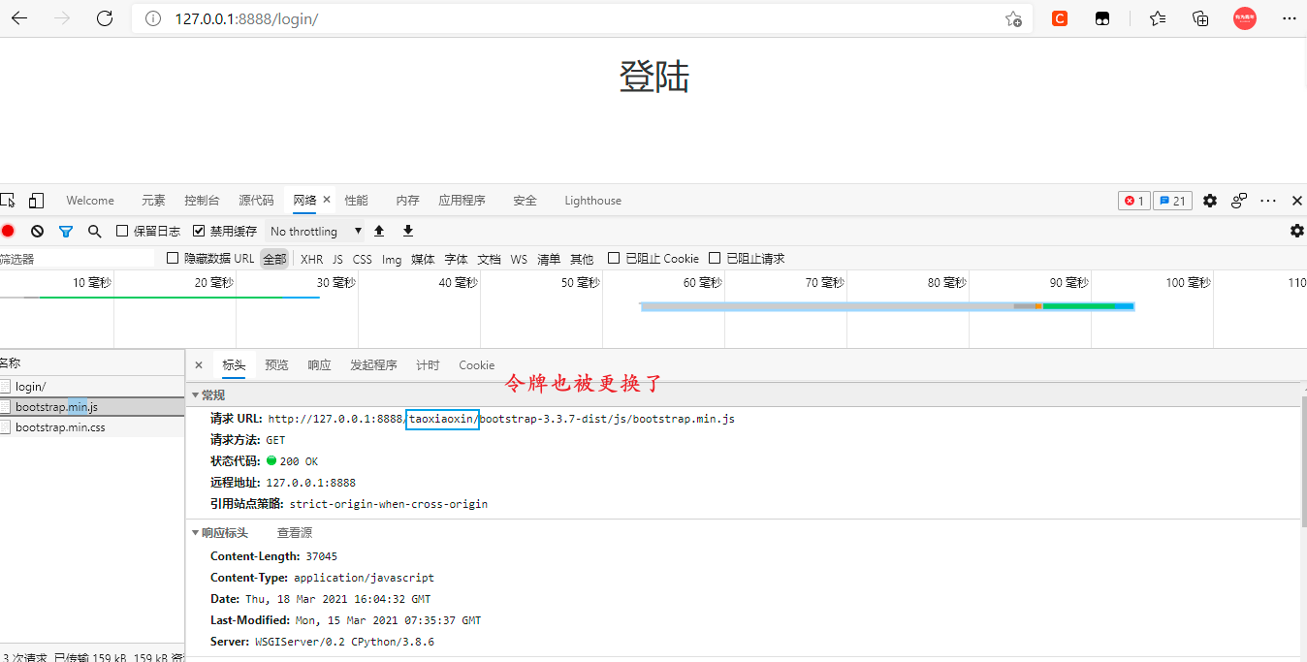This screenshot has width=1307, height=662.
Task: Open the red error count badge
Action: (1133, 201)
